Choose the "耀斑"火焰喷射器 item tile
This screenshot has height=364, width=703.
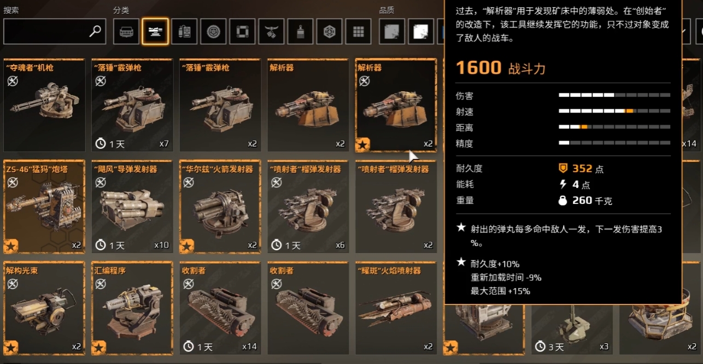tap(396, 308)
